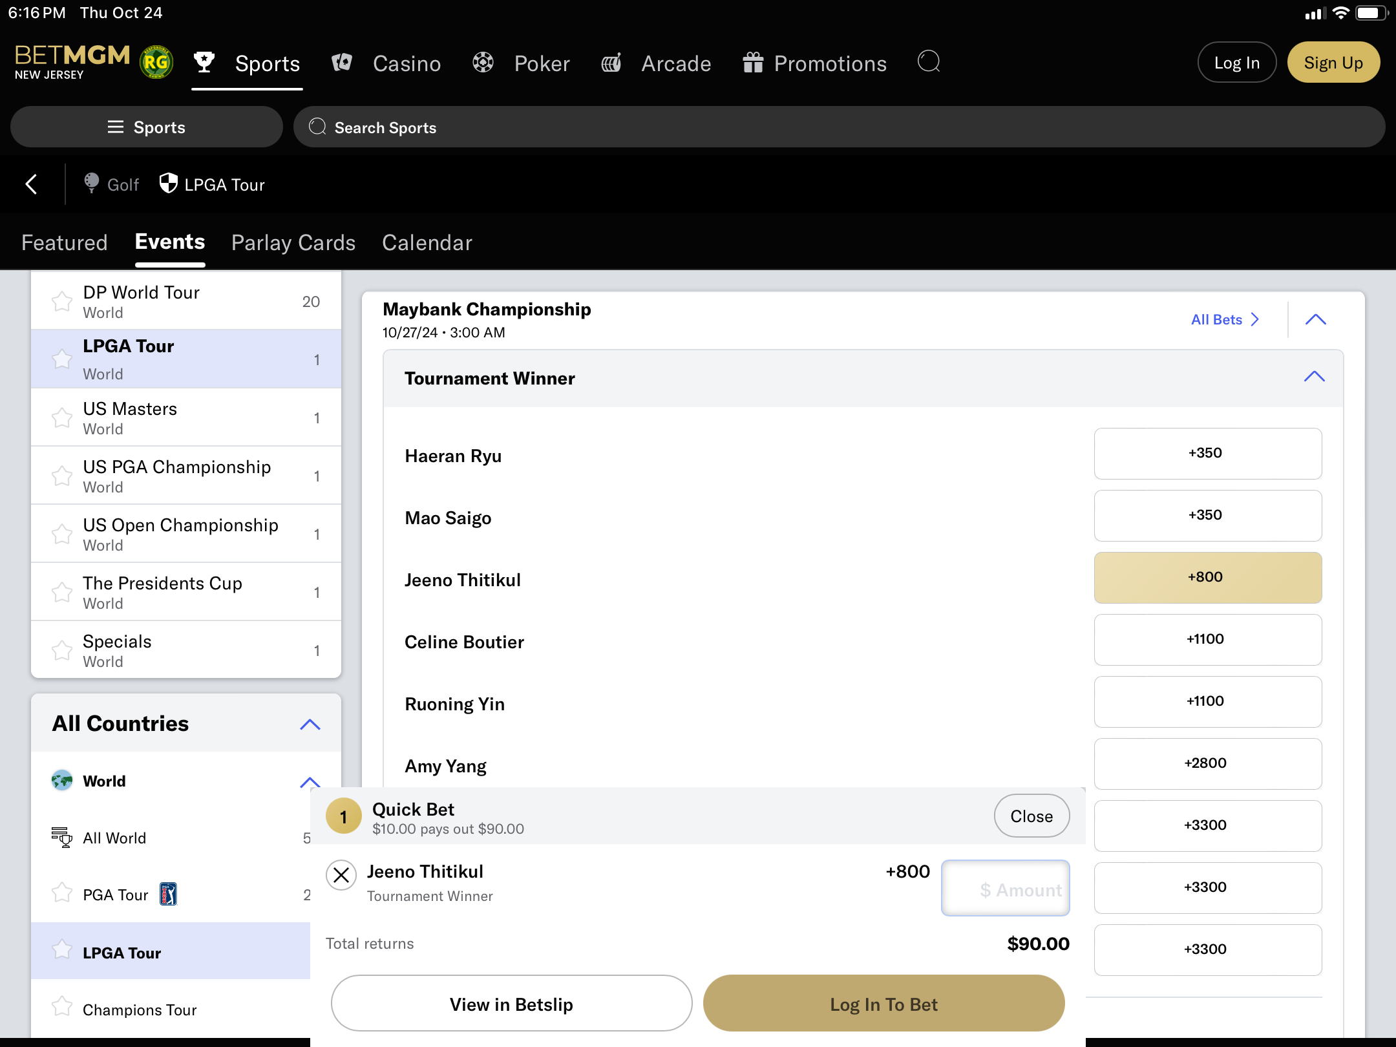Click the RG responsible gaming badge

[x=156, y=62]
